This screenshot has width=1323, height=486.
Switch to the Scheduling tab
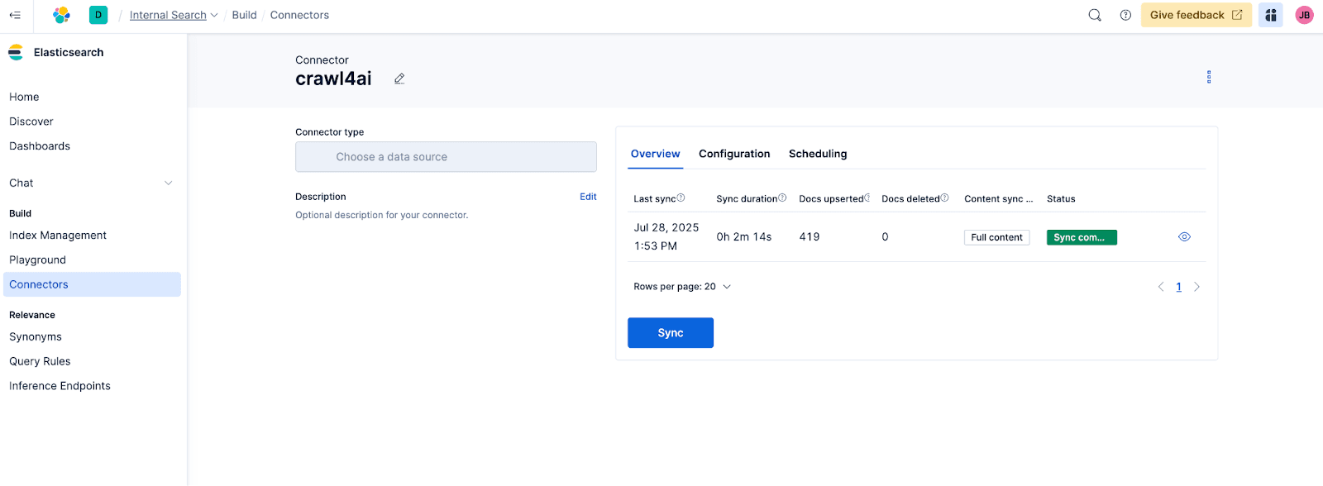(818, 154)
